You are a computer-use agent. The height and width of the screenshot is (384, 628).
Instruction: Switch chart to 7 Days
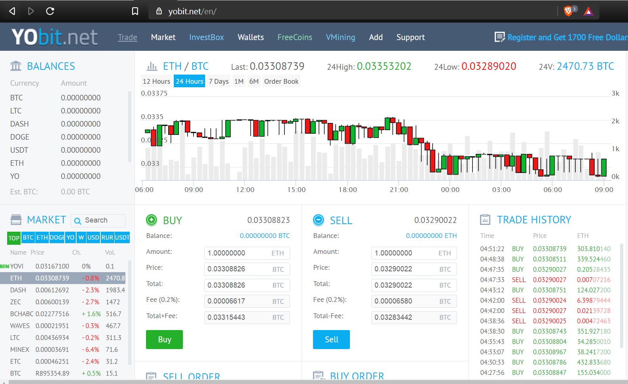(x=219, y=81)
